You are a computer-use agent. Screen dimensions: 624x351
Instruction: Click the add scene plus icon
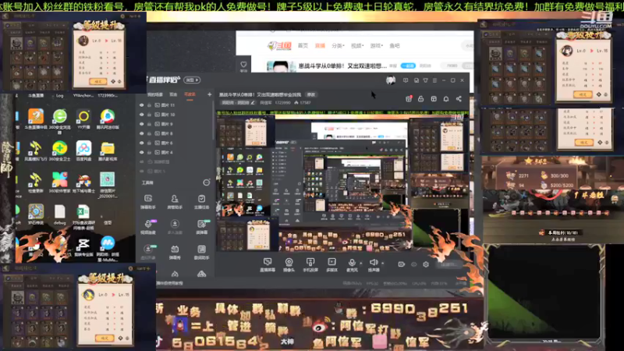pos(209,94)
